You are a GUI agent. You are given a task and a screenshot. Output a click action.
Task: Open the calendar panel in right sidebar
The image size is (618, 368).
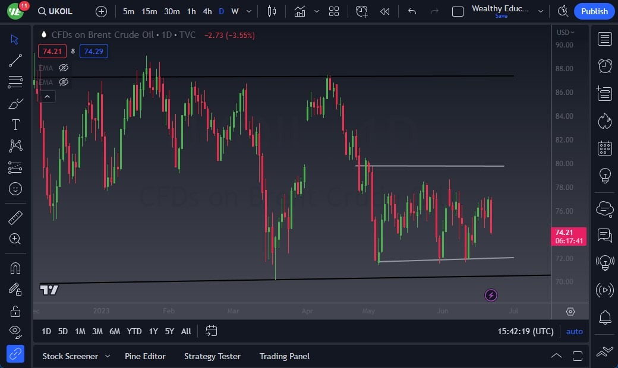605,148
